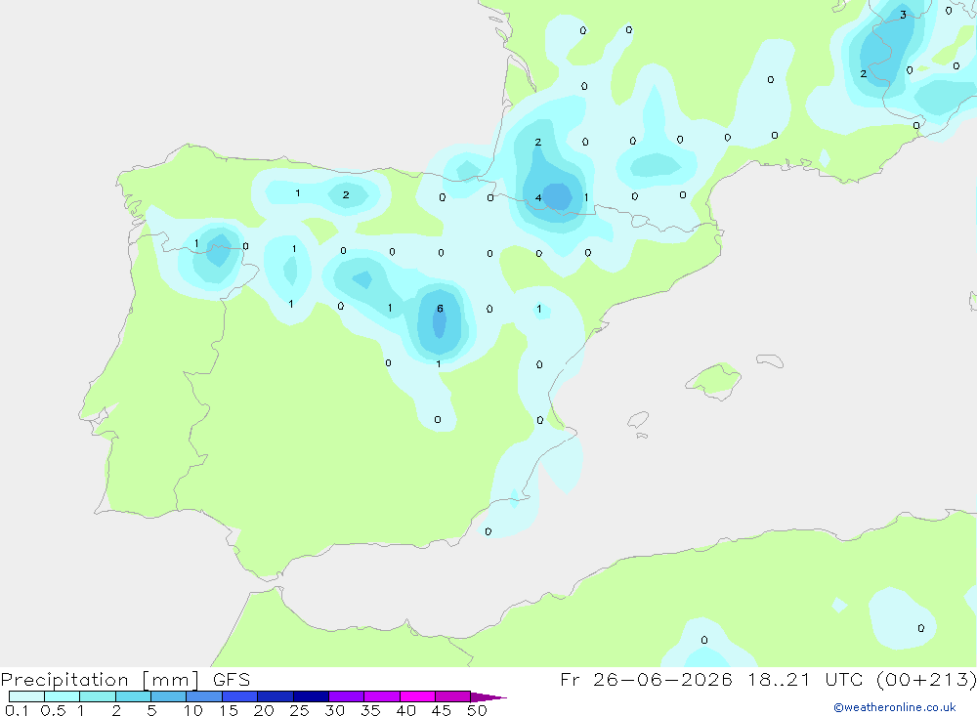Click the legend label 25

coord(299,710)
